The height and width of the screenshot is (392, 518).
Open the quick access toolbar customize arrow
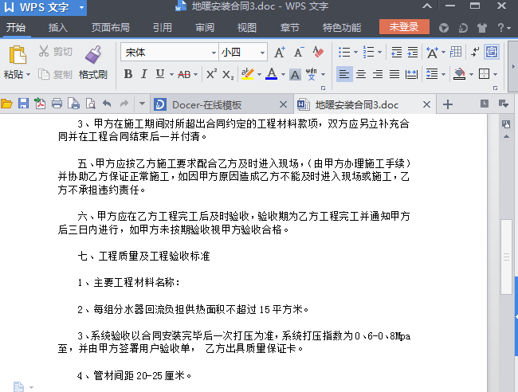pyautogui.click(x=142, y=104)
